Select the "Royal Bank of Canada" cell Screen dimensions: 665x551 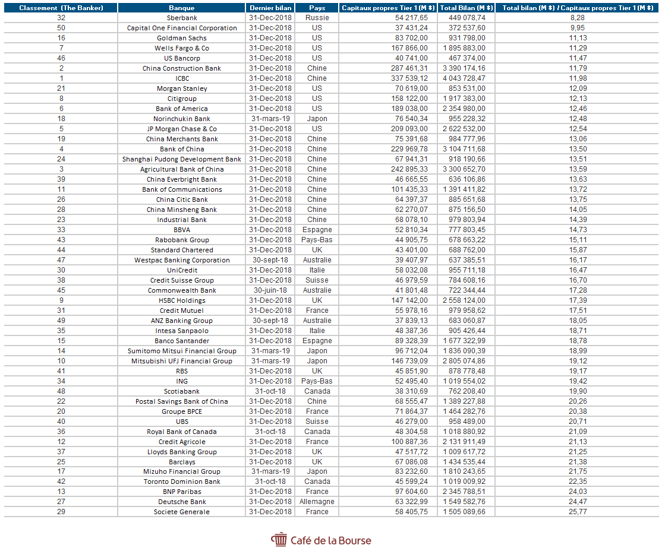(182, 432)
